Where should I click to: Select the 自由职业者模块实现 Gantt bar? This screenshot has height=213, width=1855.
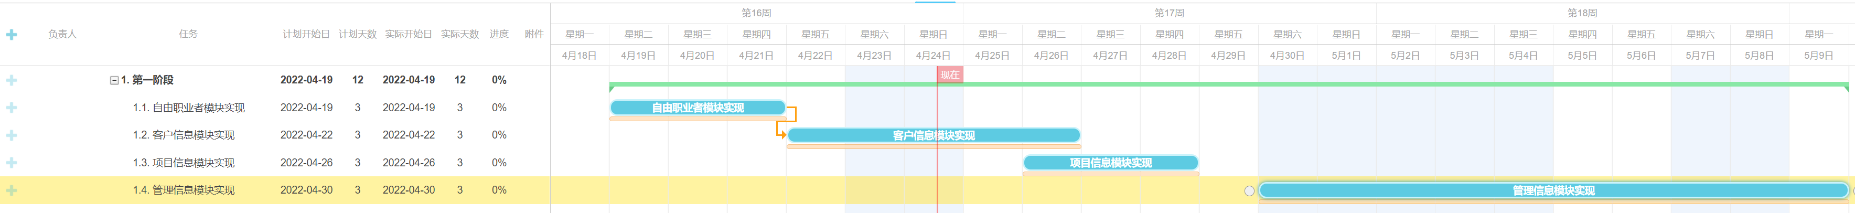(697, 107)
